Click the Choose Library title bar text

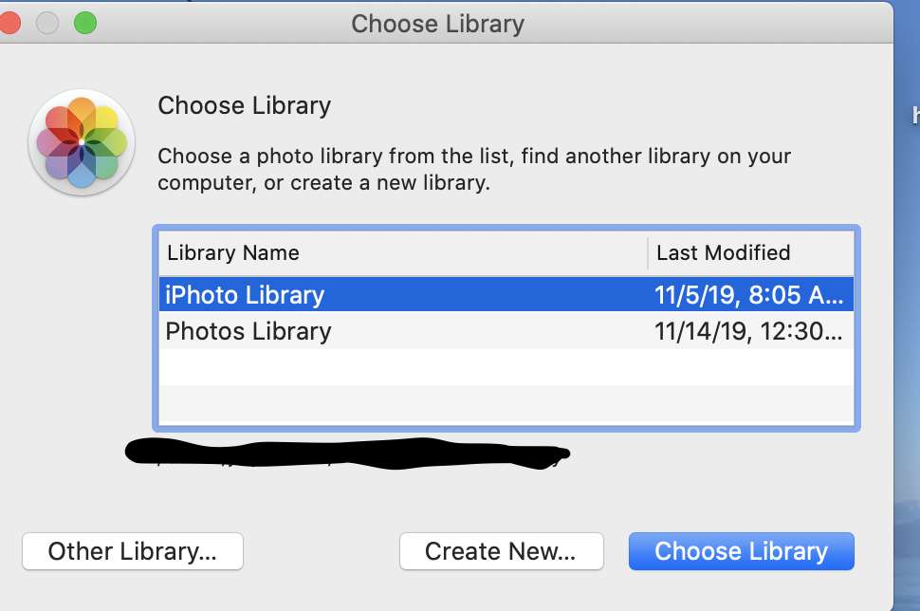tap(437, 23)
